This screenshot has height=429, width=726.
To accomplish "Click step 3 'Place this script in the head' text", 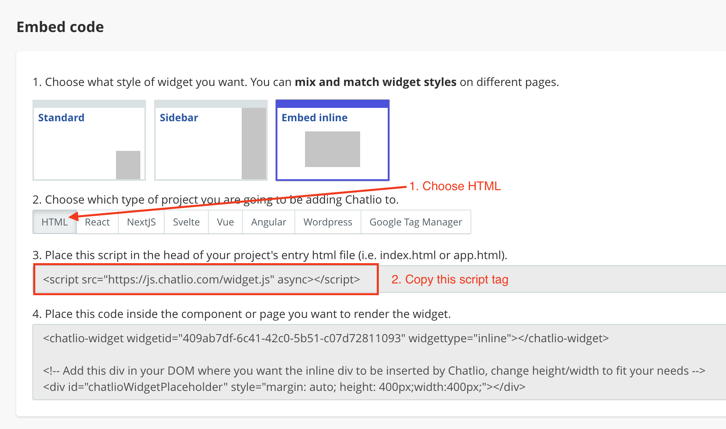I will tap(270, 255).
